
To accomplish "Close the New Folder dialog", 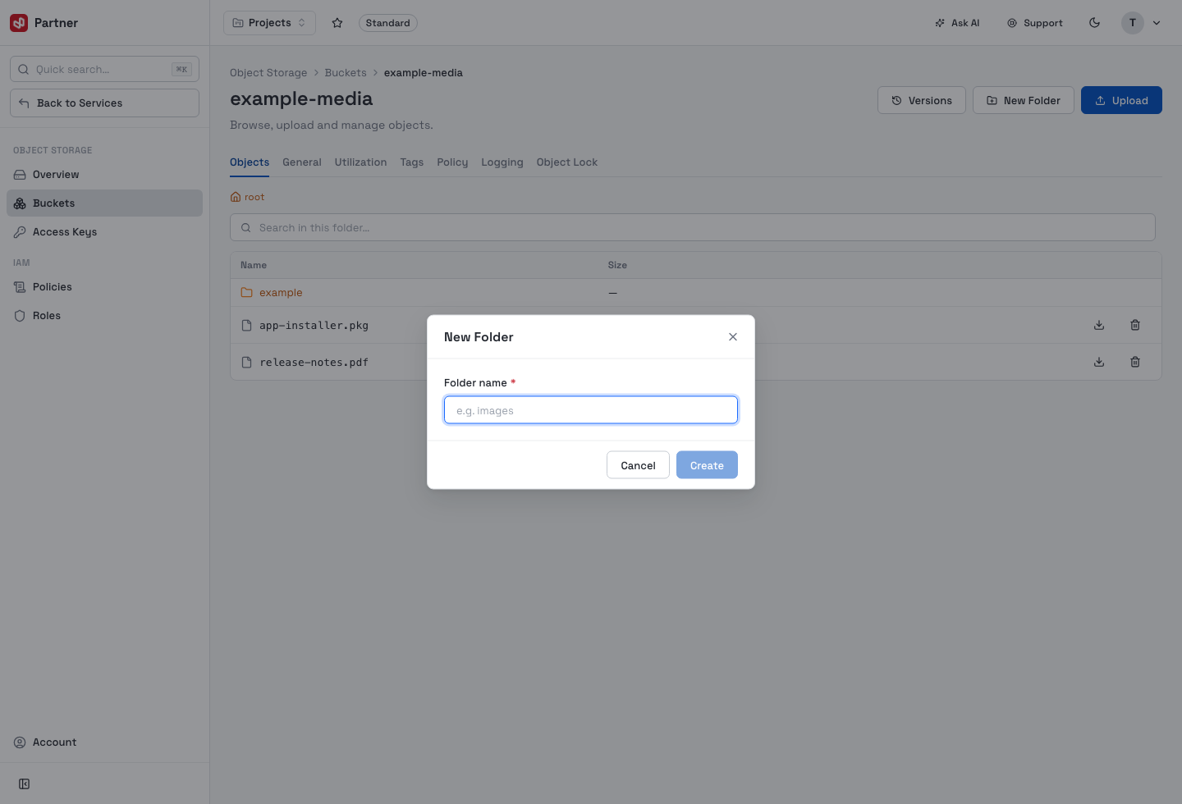I will pos(733,337).
